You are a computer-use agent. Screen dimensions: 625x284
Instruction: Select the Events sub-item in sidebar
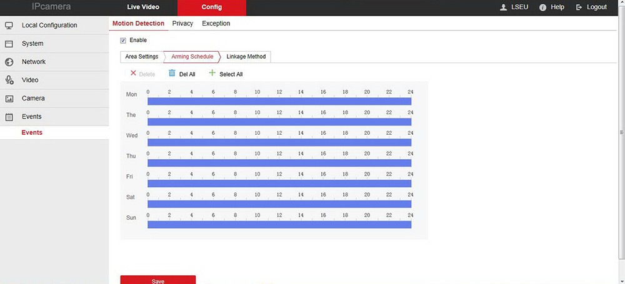32,132
